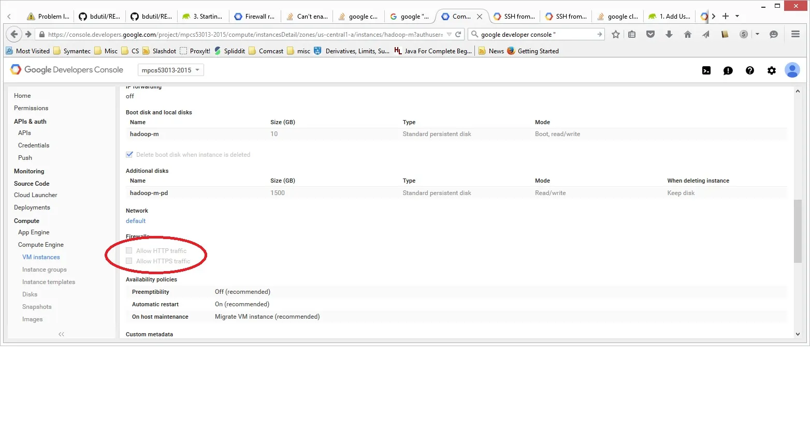Switch to the google "... tab
This screenshot has width=810, height=447.
[x=410, y=17]
